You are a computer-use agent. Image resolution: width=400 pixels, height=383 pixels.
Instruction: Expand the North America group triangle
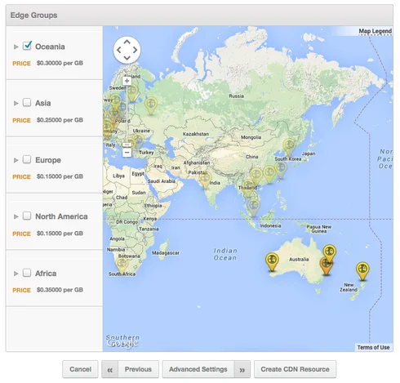[x=16, y=216]
